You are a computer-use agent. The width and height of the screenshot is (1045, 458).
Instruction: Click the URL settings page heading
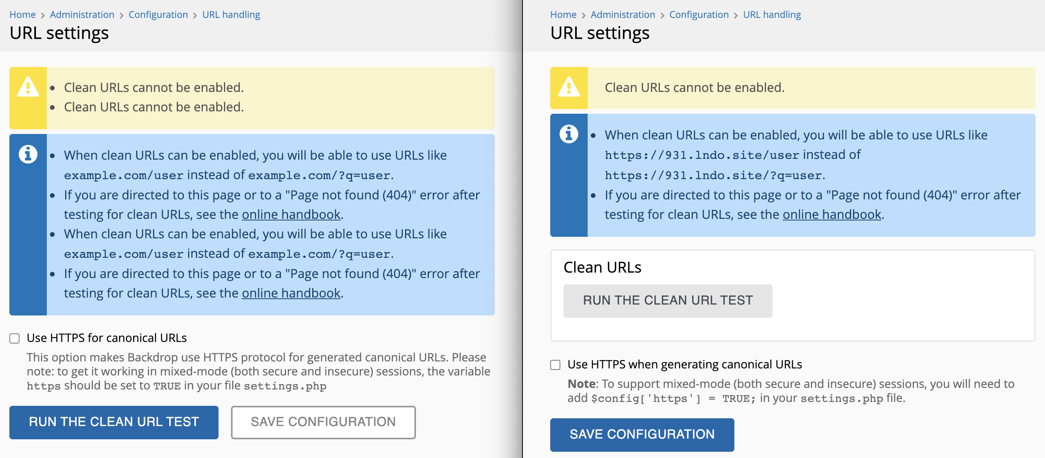point(59,33)
